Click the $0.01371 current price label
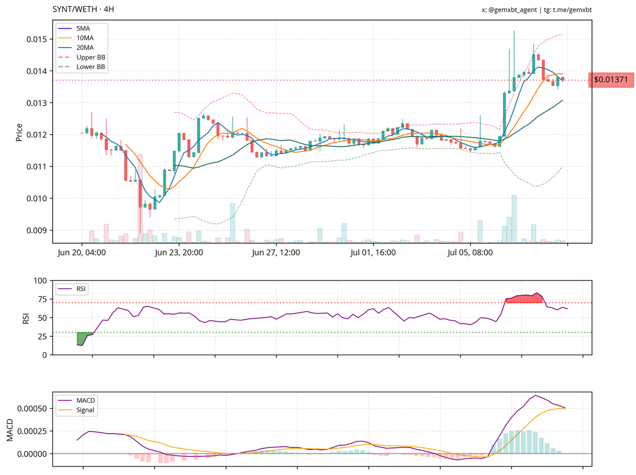Viewport: 636px width, 475px height. point(611,80)
